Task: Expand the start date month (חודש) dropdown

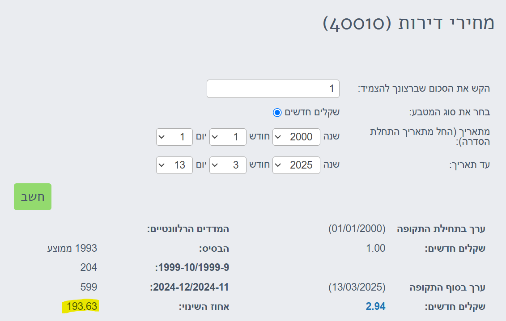Action: (x=228, y=137)
